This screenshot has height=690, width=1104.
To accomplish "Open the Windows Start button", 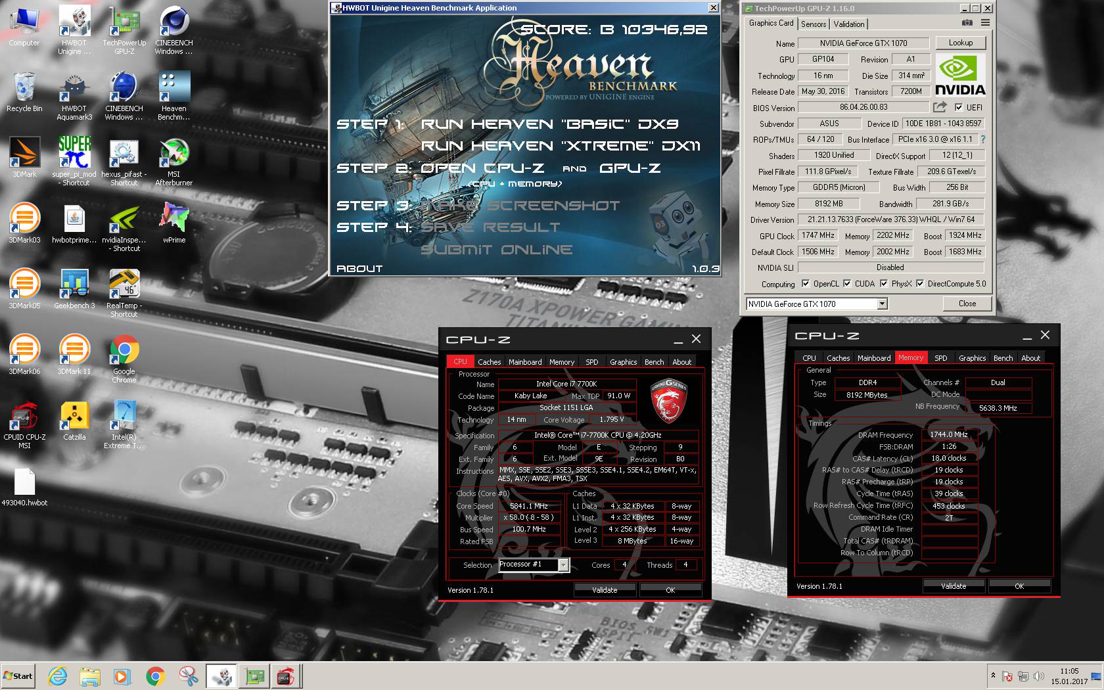I will click(18, 676).
